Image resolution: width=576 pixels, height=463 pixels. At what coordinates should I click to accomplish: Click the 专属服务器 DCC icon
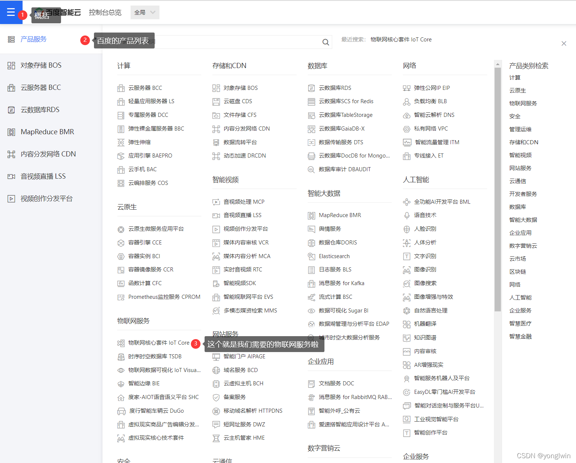121,115
